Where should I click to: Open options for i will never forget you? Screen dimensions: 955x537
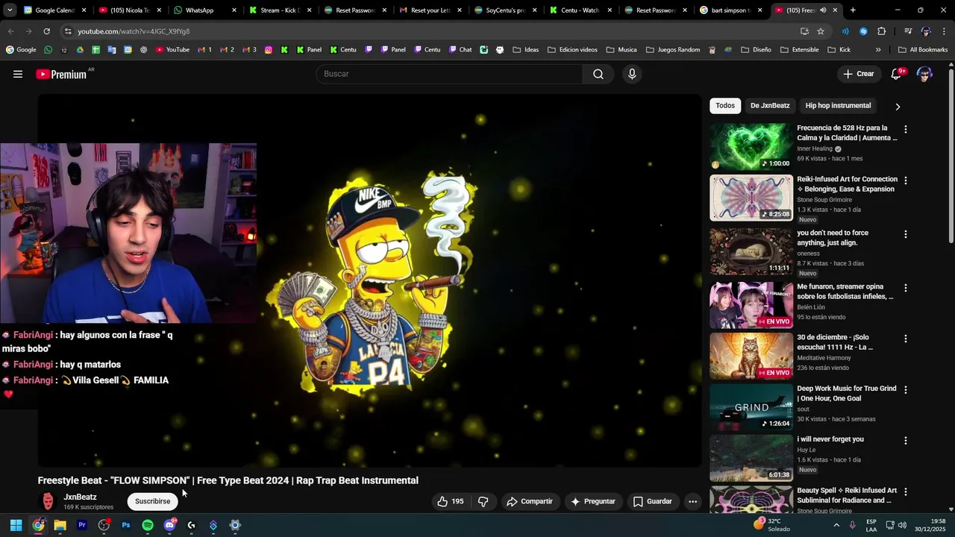point(906,440)
